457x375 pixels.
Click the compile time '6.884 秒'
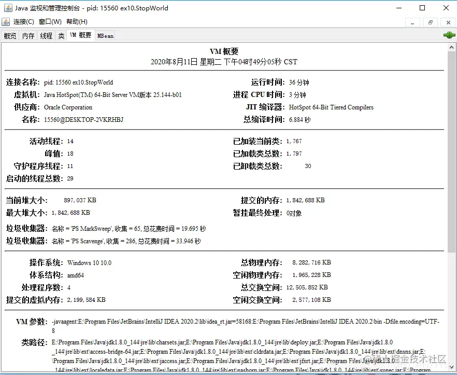pos(299,120)
